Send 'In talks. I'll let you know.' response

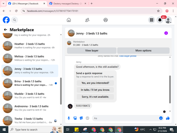coord(95,90)
